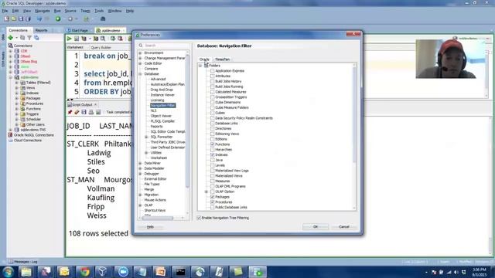The image size is (495, 278).
Task: Click the command prompt taskbar icon
Action: 180,272
